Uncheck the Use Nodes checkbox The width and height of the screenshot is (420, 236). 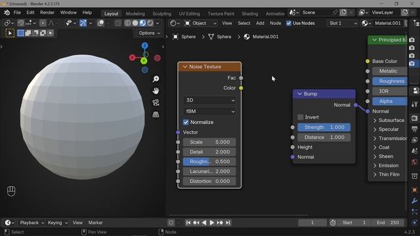tap(289, 24)
